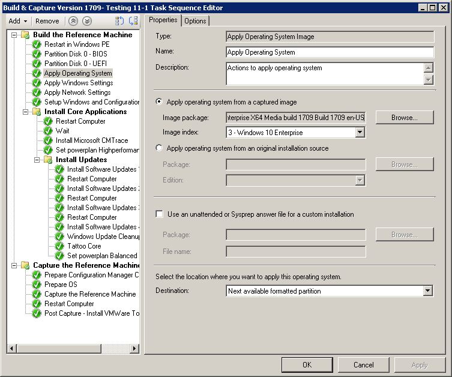Click the OK button
The height and width of the screenshot is (377, 452).
click(307, 365)
